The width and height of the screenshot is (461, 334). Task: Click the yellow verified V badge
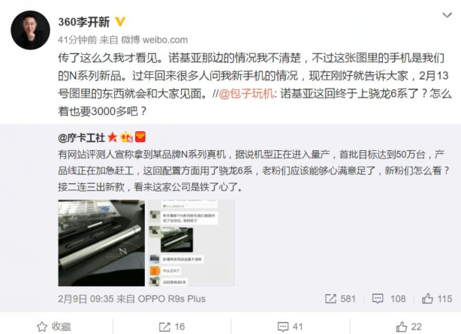[120, 22]
